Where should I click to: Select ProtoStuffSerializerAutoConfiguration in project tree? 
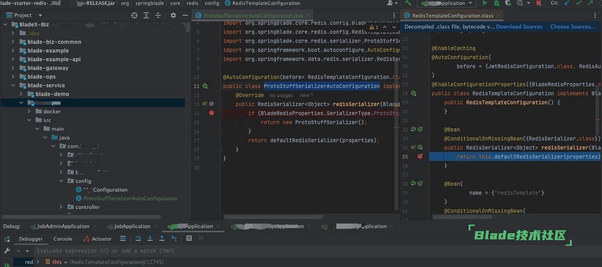pyautogui.click(x=130, y=198)
